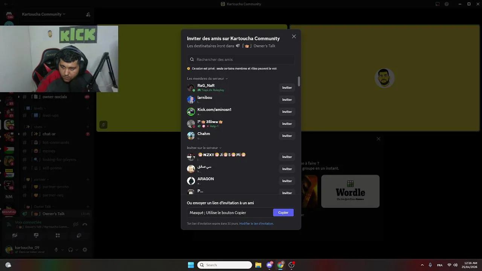The height and width of the screenshot is (271, 482).
Task: Open Google Chrome from the taskbar
Action: [x=280, y=265]
